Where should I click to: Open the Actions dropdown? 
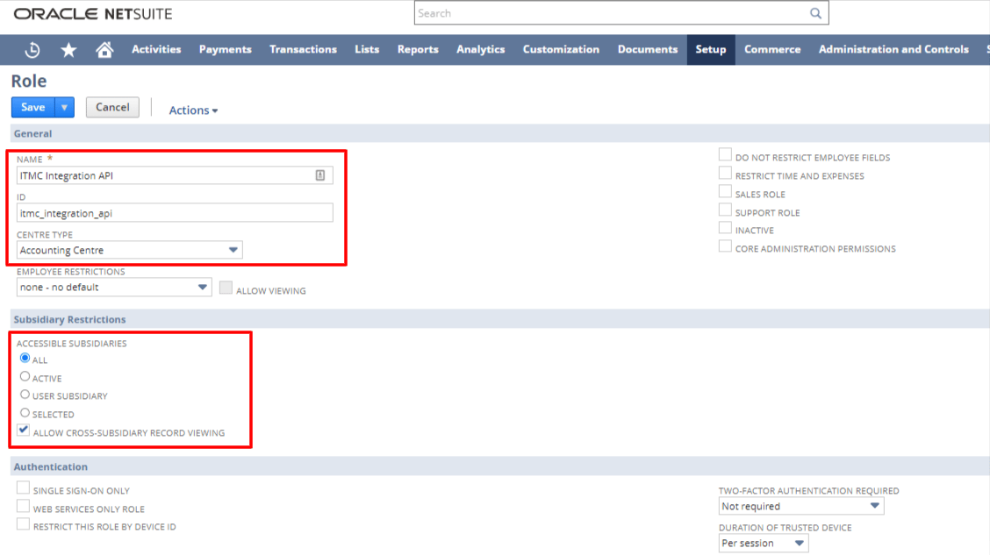click(193, 110)
